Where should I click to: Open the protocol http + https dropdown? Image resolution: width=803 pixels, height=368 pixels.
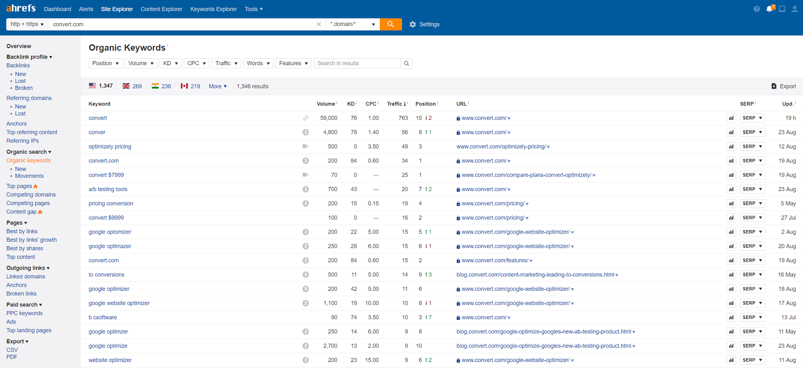pyautogui.click(x=27, y=24)
